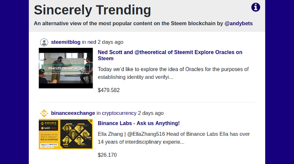Click the Ella Zhang post excerpt text

point(173,138)
